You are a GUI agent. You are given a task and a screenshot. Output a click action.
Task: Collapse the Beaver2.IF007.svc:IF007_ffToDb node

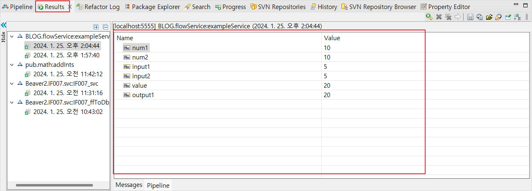[x=11, y=102]
